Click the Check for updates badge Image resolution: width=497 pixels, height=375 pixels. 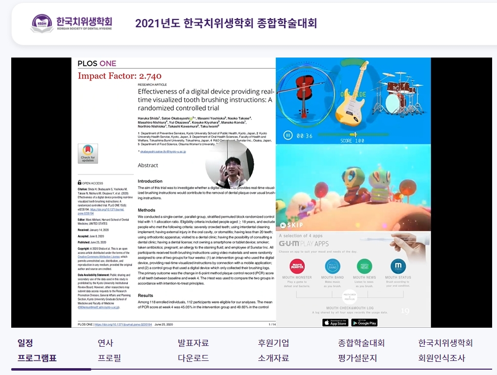point(88,153)
